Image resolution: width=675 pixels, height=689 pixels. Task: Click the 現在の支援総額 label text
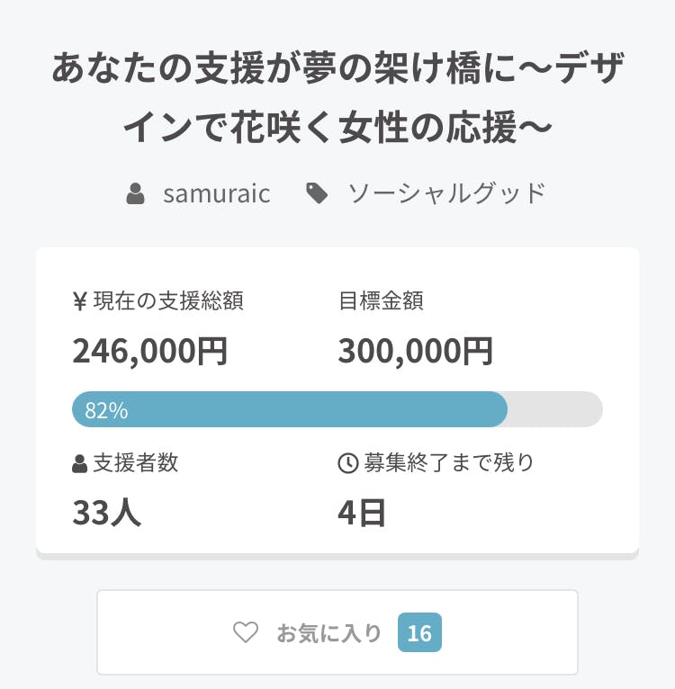[168, 301]
